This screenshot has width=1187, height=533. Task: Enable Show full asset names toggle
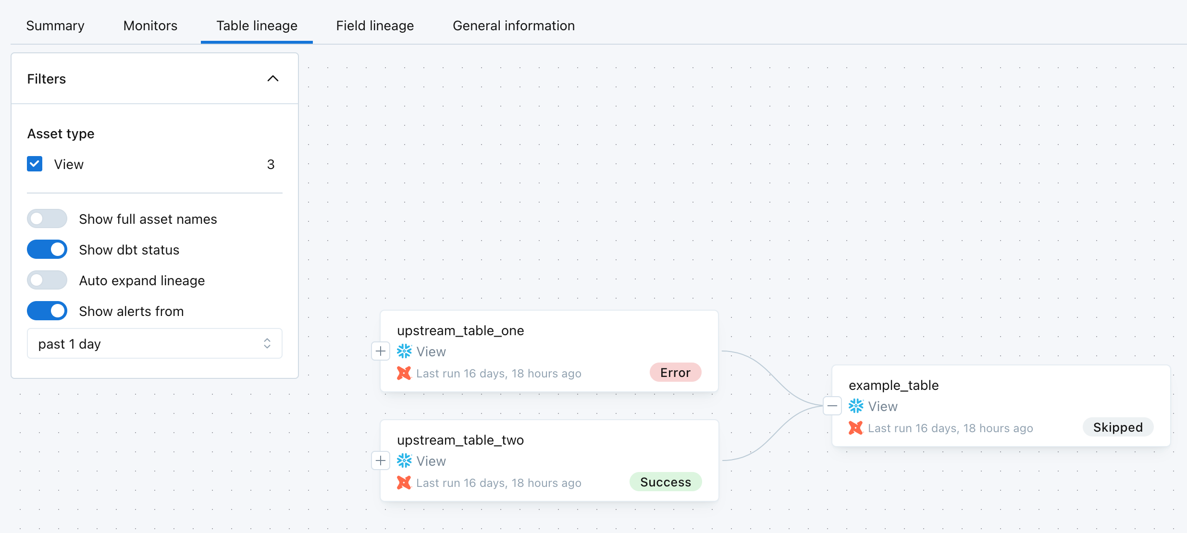(x=47, y=219)
